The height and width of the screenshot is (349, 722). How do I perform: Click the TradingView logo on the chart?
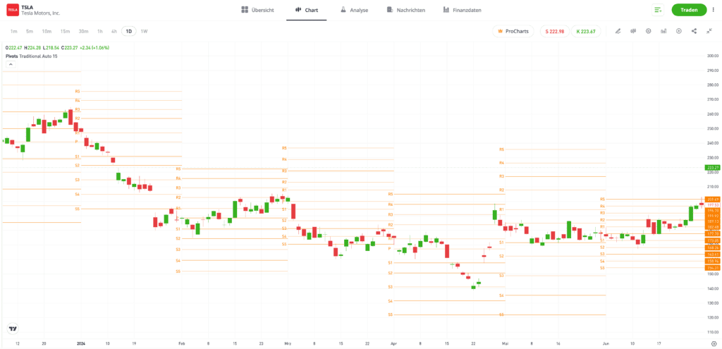13,329
